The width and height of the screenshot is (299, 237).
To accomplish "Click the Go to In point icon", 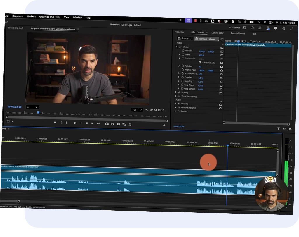I will coord(75,123).
